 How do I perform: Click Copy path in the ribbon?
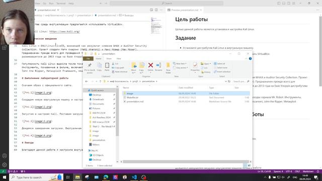tap(118, 68)
